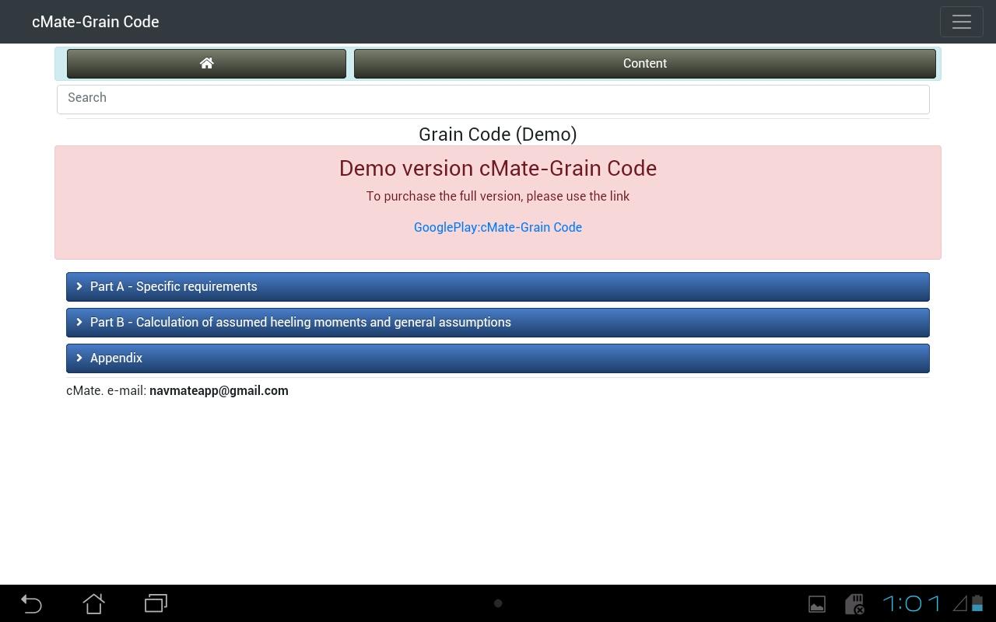Viewport: 996px width, 622px height.
Task: Tap the Android back navigation icon
Action: 31,603
